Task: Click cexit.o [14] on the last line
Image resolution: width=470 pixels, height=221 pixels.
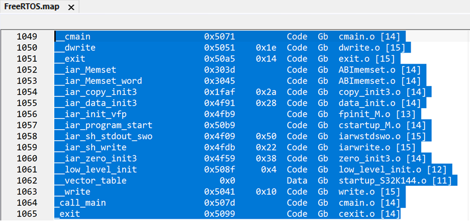Action: (x=370, y=214)
